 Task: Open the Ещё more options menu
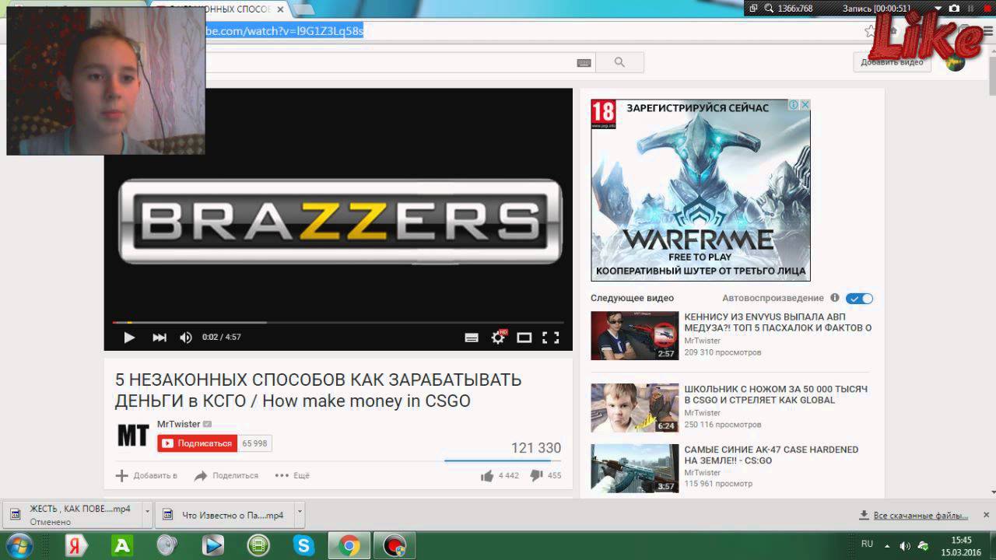coord(293,475)
